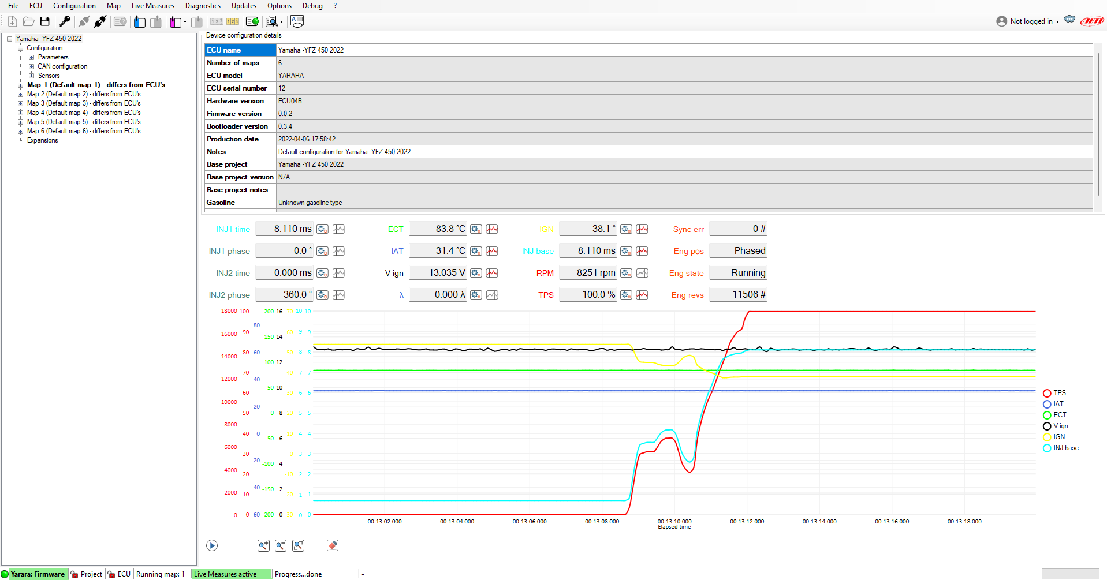This screenshot has width=1107, height=580.
Task: Toggle graph plotting for INJ1 time
Action: (x=338, y=229)
